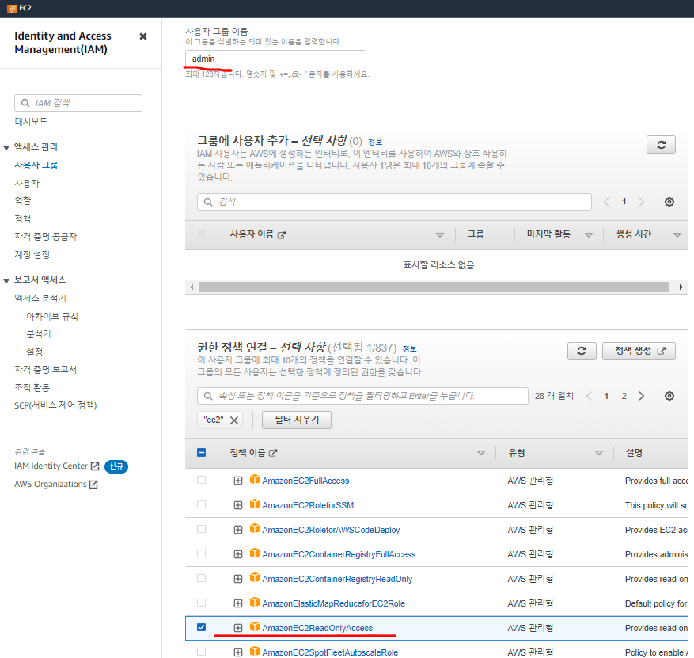This screenshot has height=658, width=694.
Task: Click the AmazonEC2FullAccess policy cube icon
Action: pyautogui.click(x=255, y=480)
